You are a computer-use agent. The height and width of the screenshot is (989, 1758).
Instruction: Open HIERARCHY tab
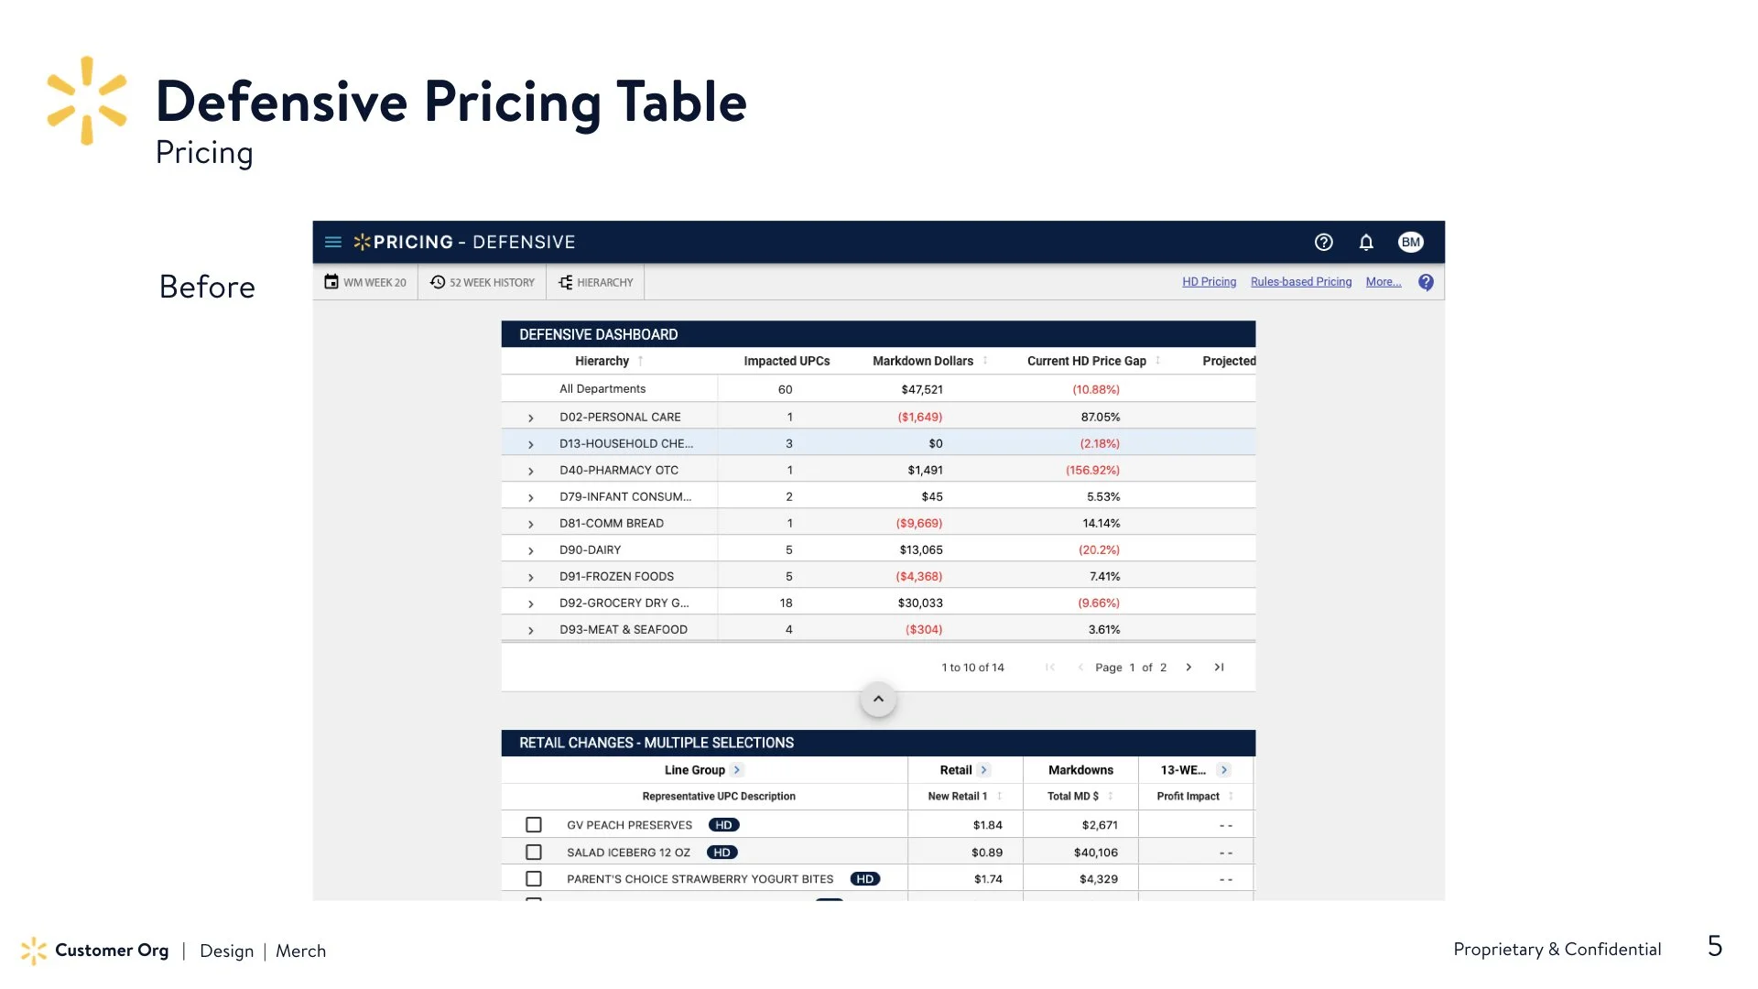[596, 282]
